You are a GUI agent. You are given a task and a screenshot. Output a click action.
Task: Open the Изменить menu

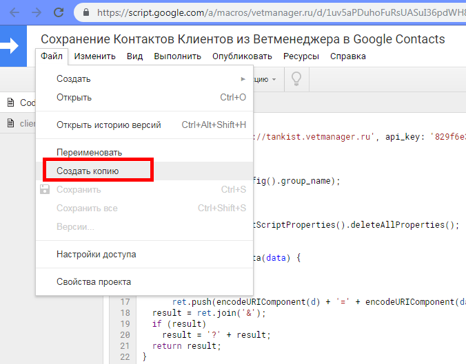(x=95, y=56)
